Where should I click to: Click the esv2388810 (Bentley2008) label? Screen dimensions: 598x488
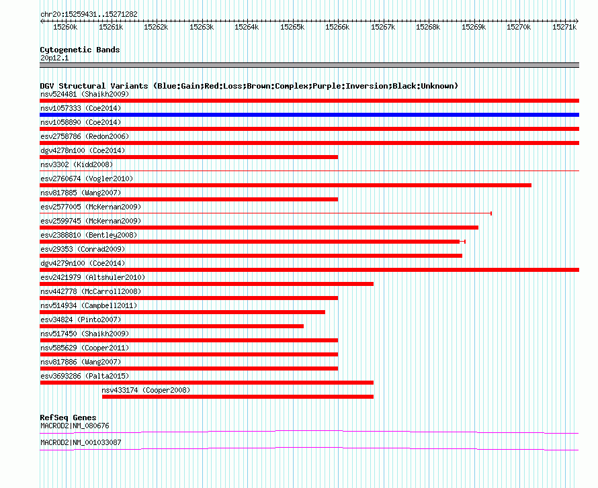[x=89, y=235]
